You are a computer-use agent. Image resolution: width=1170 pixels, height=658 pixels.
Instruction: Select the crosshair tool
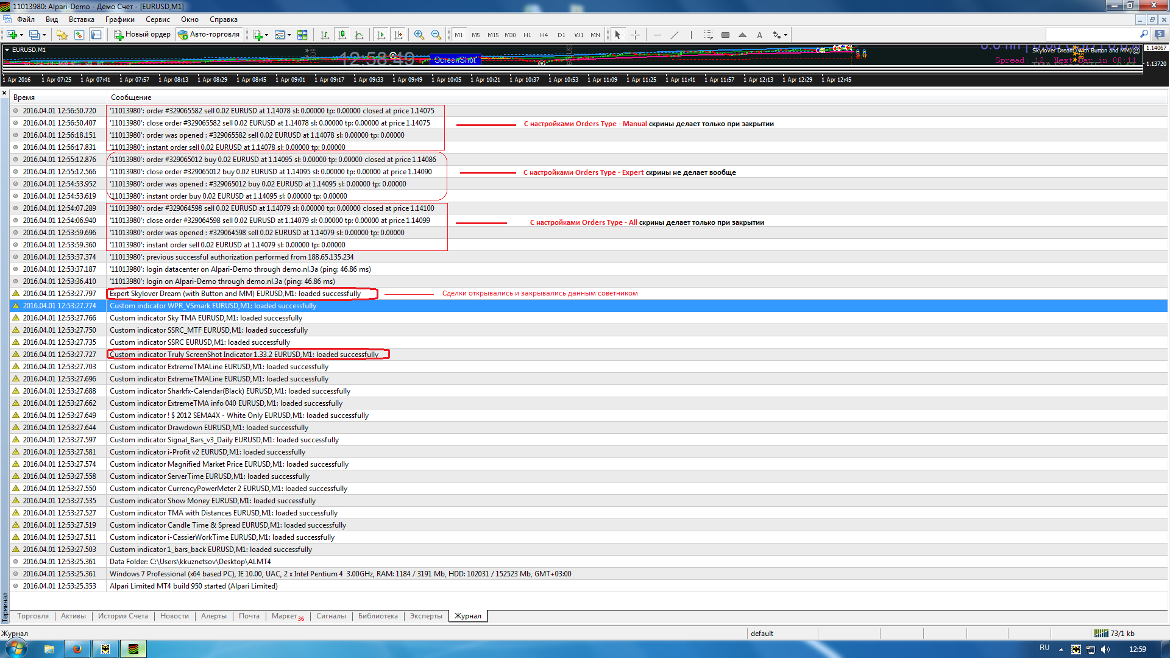click(x=635, y=35)
